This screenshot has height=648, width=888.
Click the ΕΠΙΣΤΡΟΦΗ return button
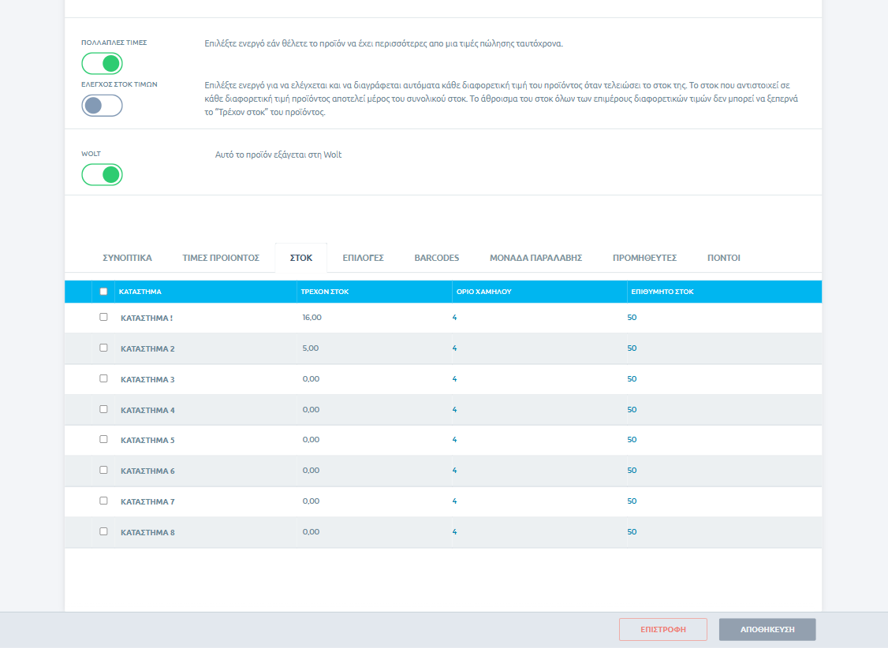point(663,629)
